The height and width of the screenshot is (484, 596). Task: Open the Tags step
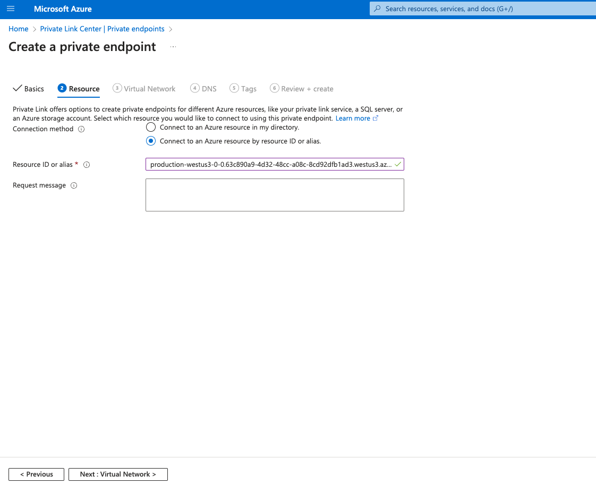(248, 88)
